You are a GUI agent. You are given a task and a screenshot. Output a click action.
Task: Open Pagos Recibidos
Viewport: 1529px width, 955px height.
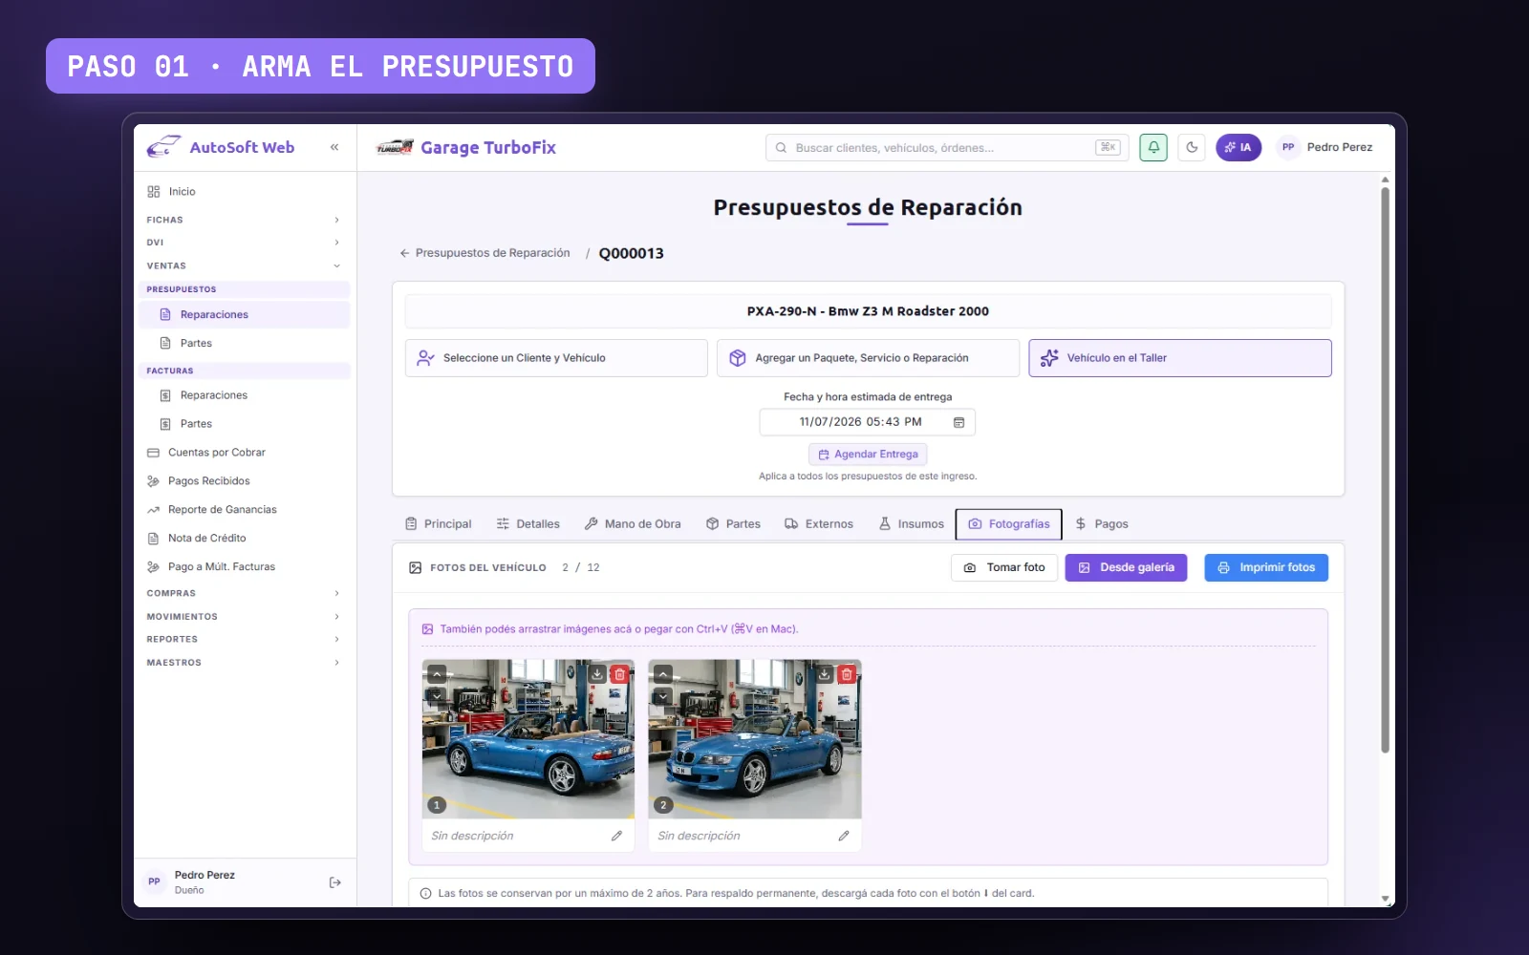click(x=209, y=481)
